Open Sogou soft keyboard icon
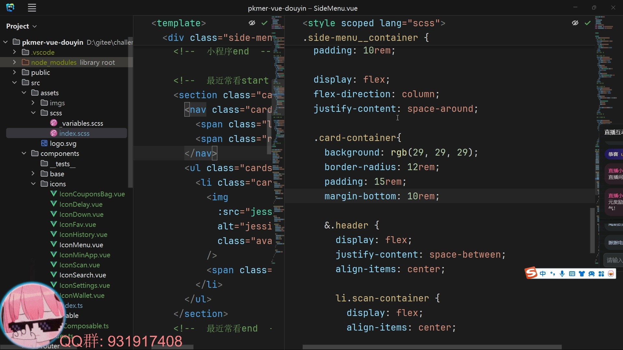The height and width of the screenshot is (350, 623). pos(572,274)
